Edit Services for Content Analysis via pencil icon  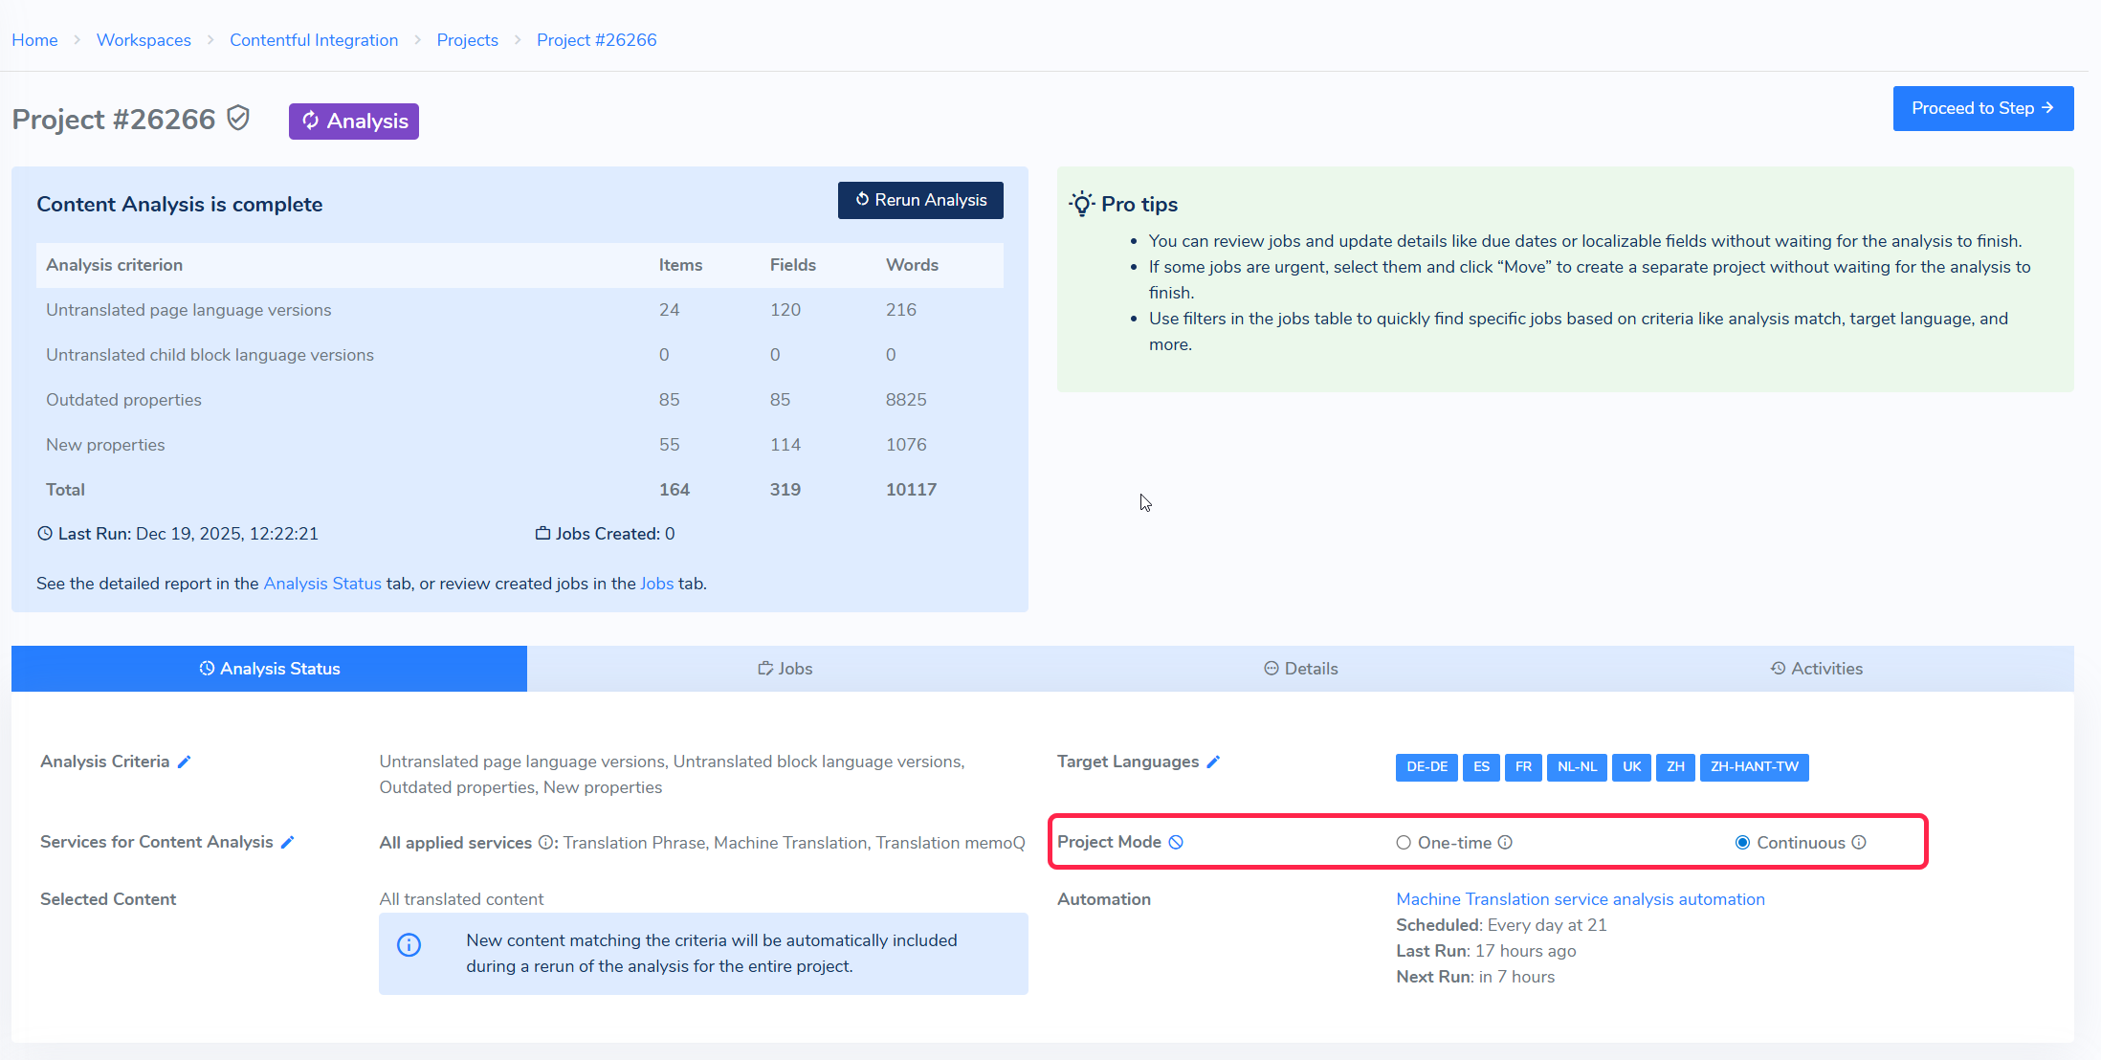coord(287,842)
